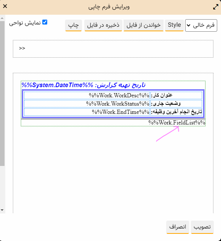Open the فرم خالی dropdown
The width and height of the screenshot is (221, 241).
pos(201,25)
